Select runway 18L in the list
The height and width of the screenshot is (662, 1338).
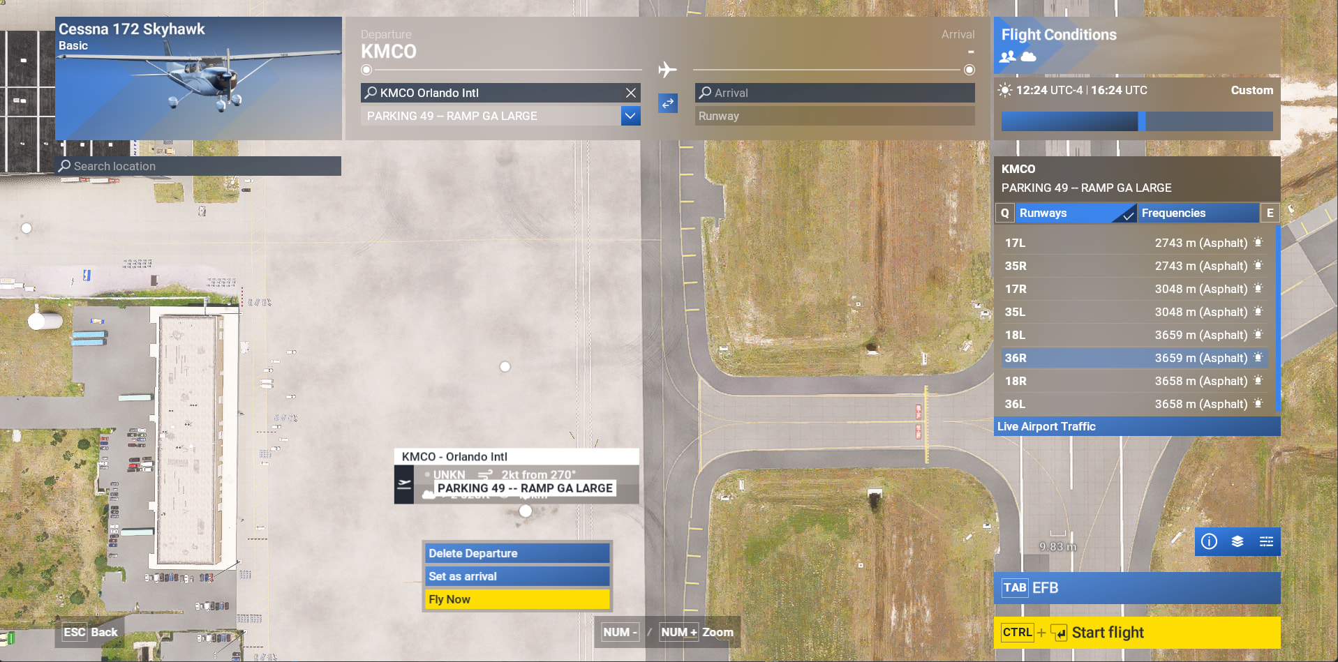click(x=1134, y=335)
